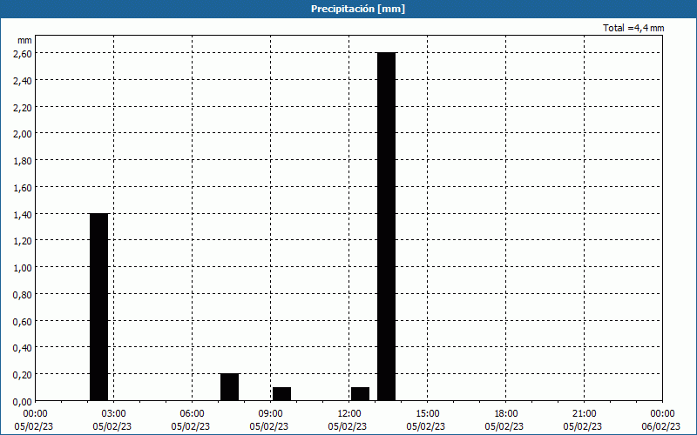This screenshot has width=697, height=435.
Task: Click the 06:00 time axis label
Action: (x=192, y=414)
